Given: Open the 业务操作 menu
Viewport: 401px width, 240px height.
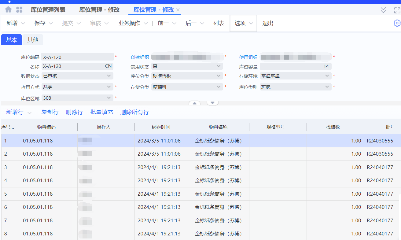Looking at the screenshot, I should (129, 23).
